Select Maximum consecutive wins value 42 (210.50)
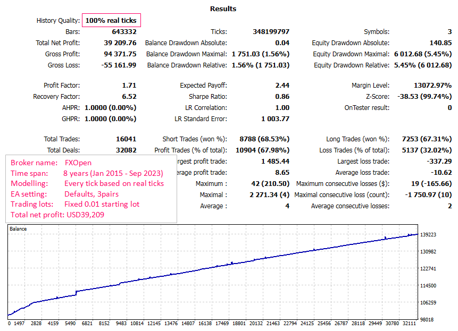 [270, 184]
